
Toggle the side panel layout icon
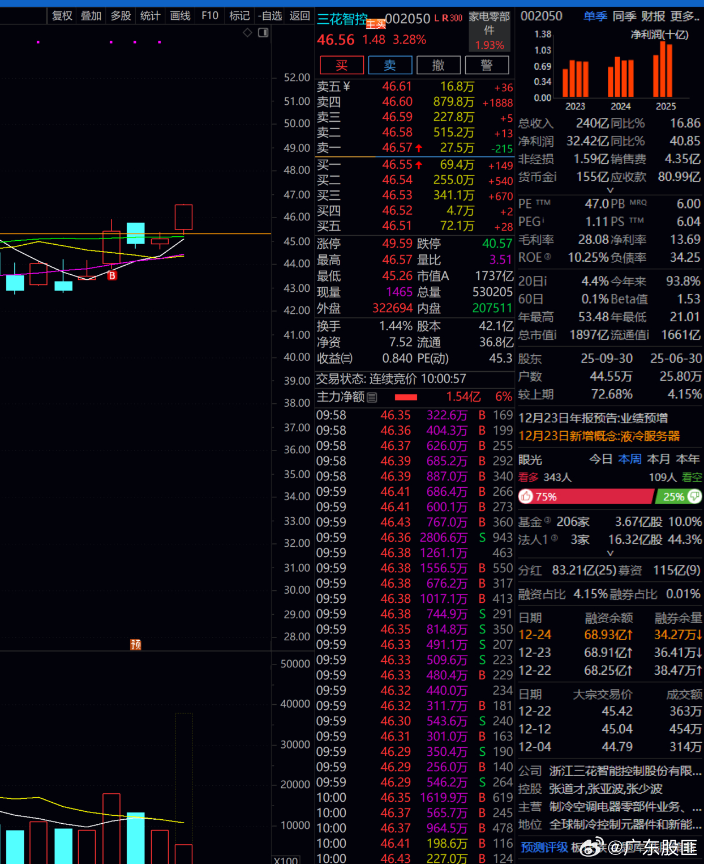click(263, 33)
